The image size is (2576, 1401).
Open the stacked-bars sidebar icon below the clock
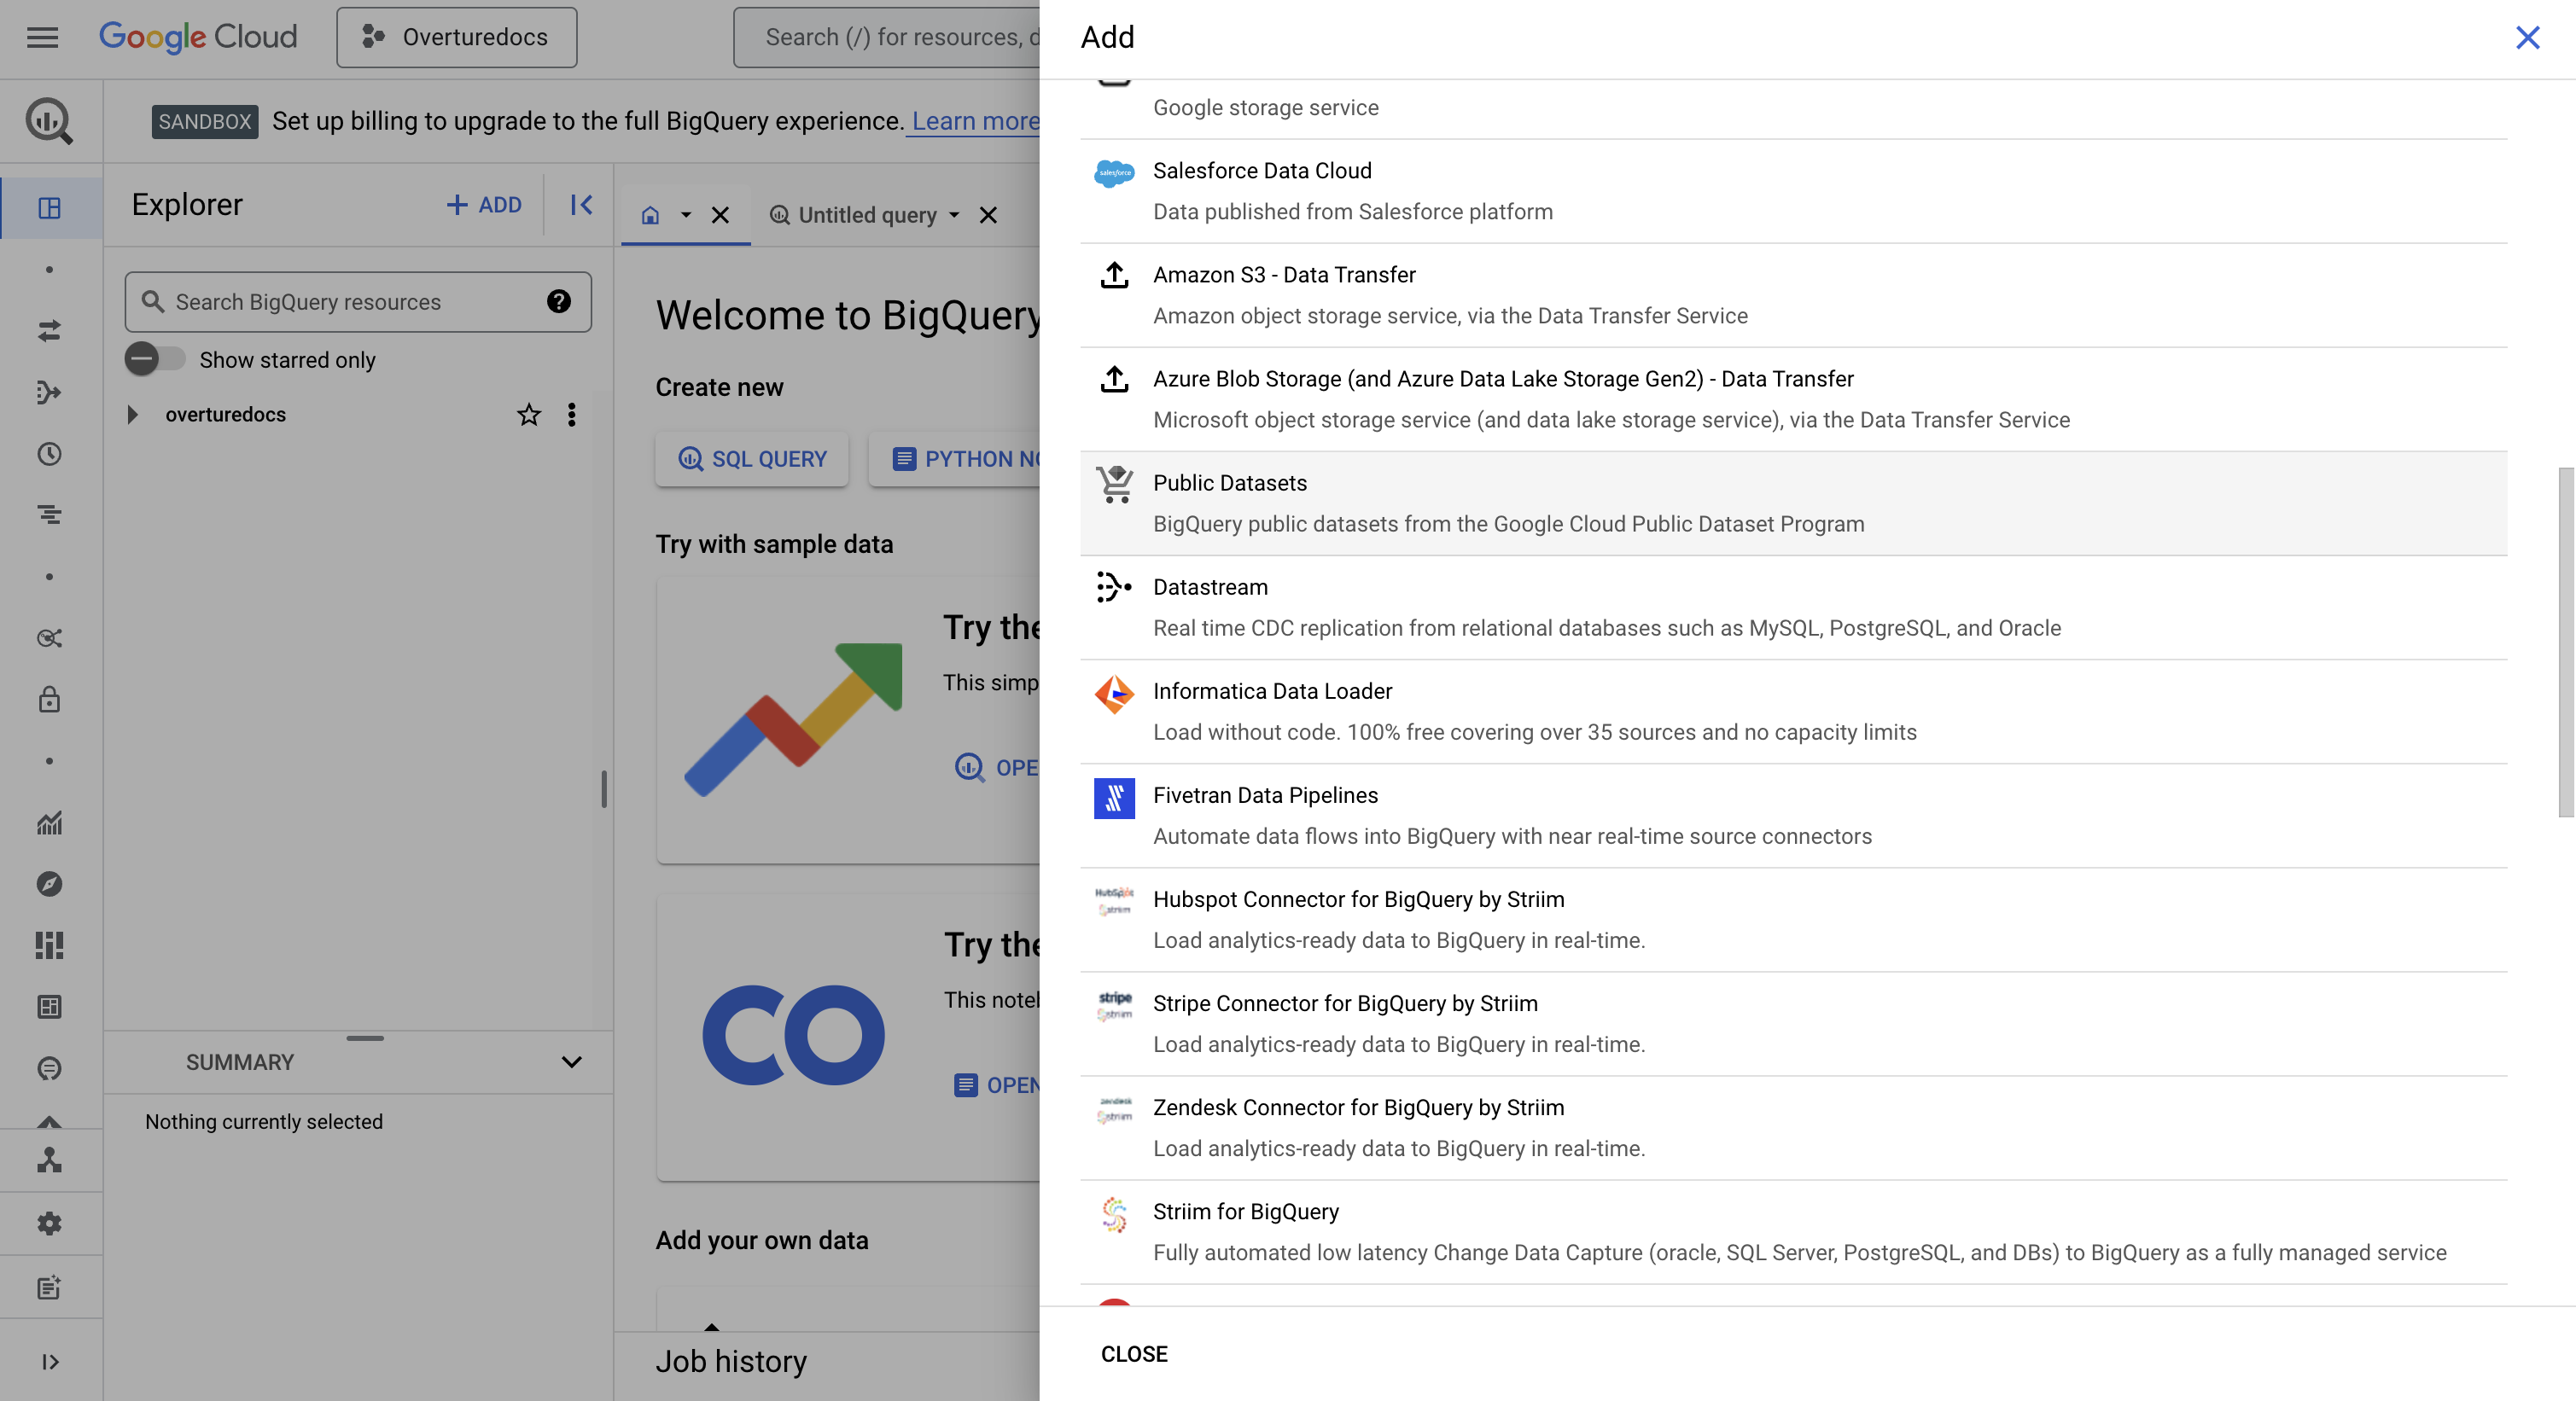[x=49, y=515]
